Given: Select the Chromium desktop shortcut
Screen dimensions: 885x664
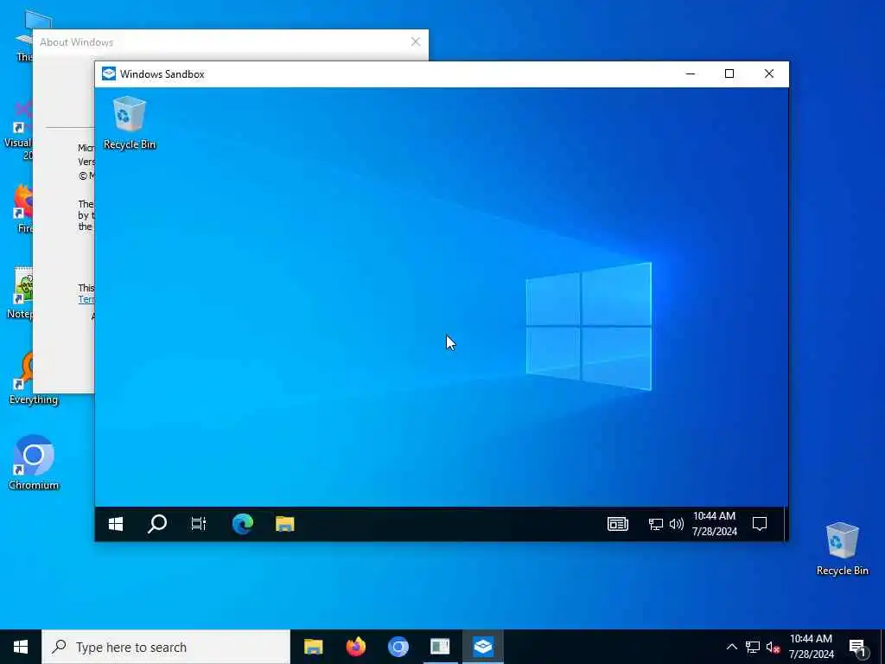Looking at the screenshot, I should (x=34, y=463).
